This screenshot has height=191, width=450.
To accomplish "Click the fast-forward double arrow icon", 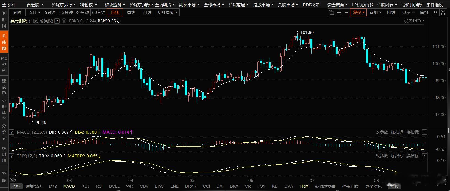I will coord(435,12).
